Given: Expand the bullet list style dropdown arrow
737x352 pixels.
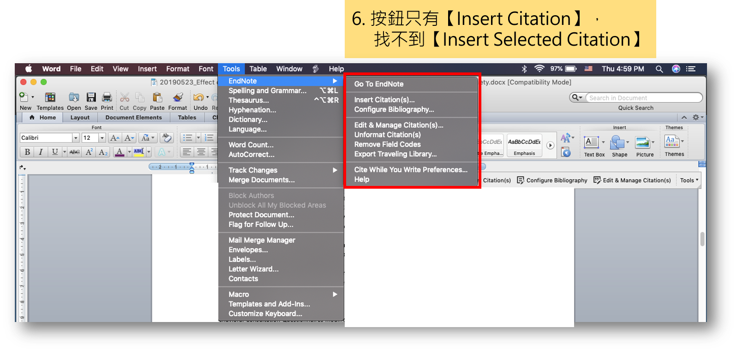Looking at the screenshot, I should (198, 138).
